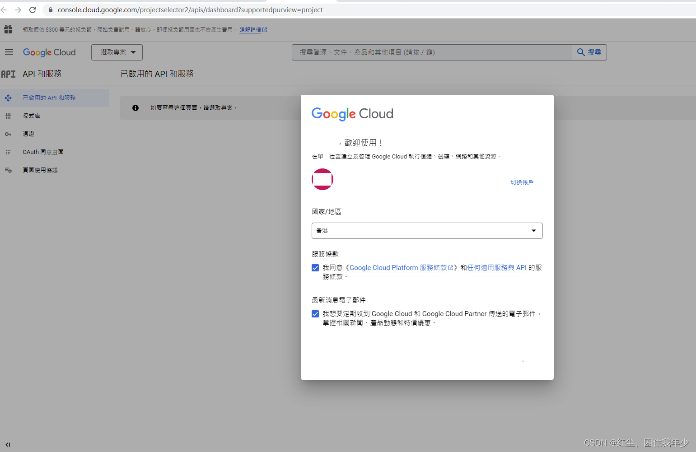This screenshot has width=696, height=452.
Task: Select 憑證 in the sidebar
Action: pyautogui.click(x=54, y=134)
